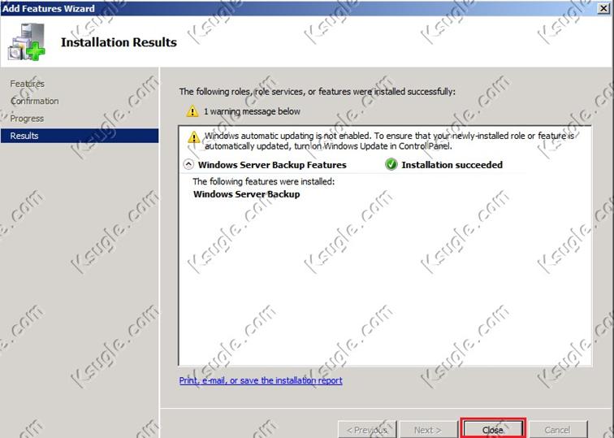
Task: Click the Cancel button
Action: (x=557, y=430)
